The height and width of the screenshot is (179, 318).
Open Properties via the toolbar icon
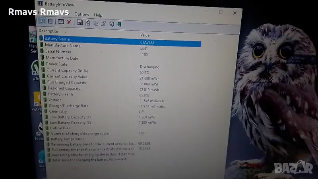[103, 23]
